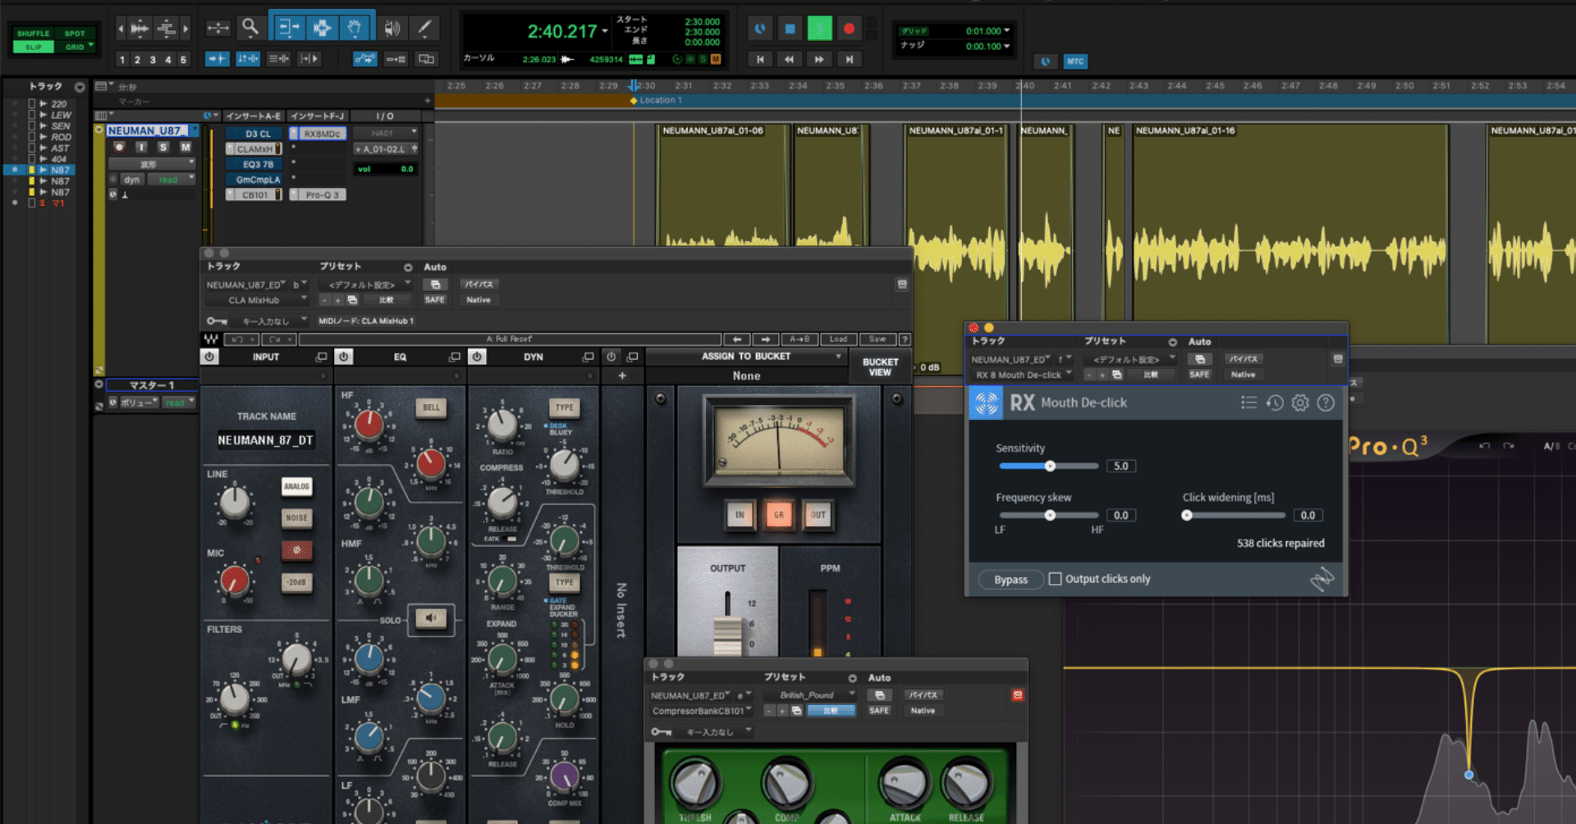Click the Save button in CLA MixHub
Screen dimensions: 1576x824
coord(877,339)
